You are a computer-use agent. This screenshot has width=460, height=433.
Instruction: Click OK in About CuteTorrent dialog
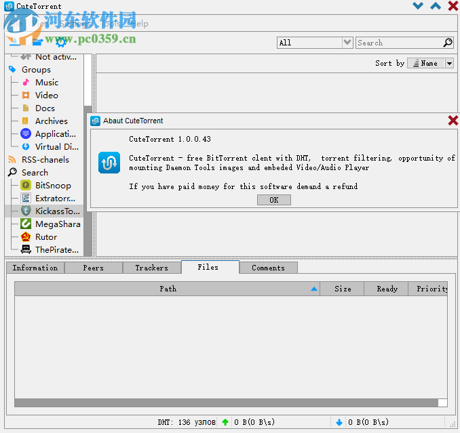pos(274,200)
